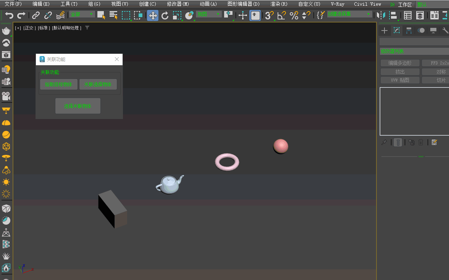Image resolution: width=449 pixels, height=280 pixels.
Task: Click the object name field in Modify panel
Action: click(x=414, y=42)
